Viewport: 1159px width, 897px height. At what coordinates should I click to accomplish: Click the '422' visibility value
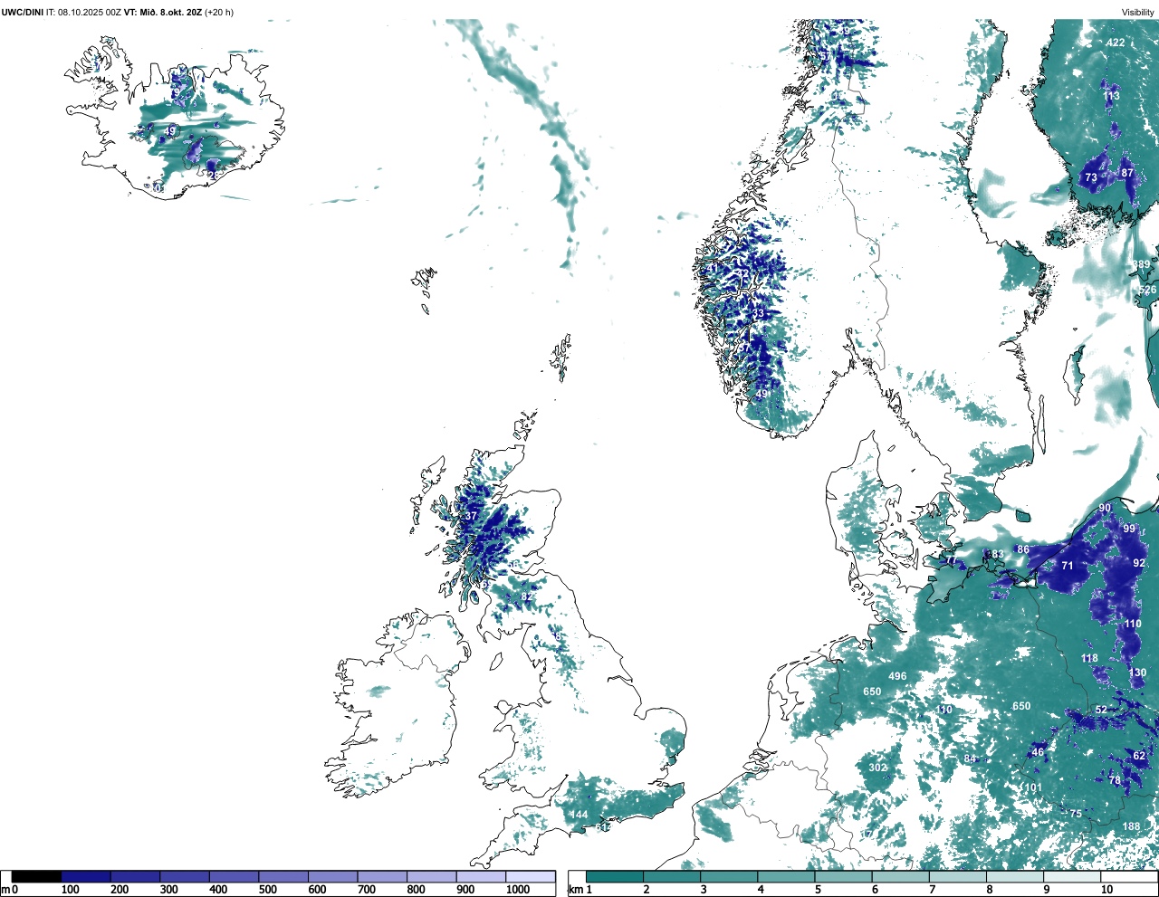[x=1116, y=43]
